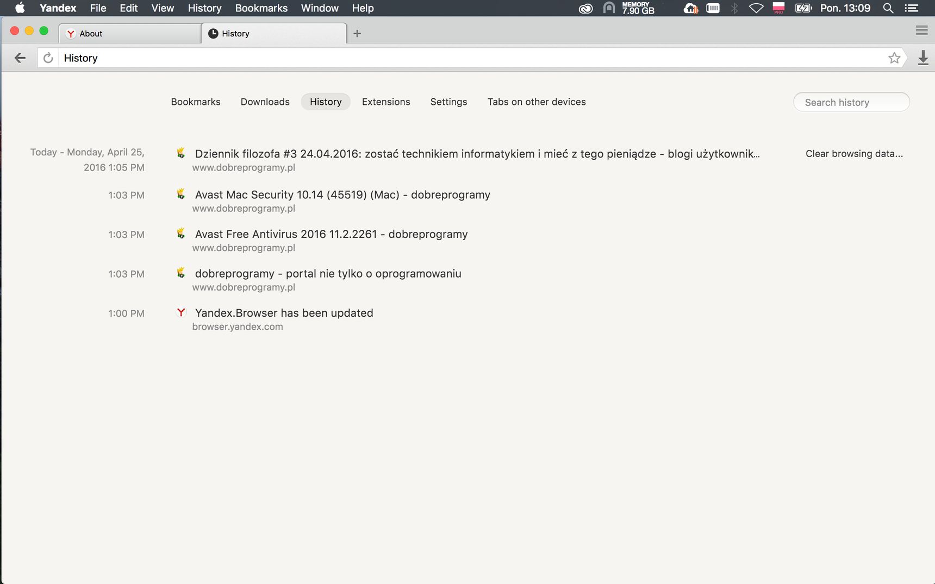This screenshot has width=935, height=584.
Task: Open the Bookmarks menu in the menu bar
Action: point(261,8)
